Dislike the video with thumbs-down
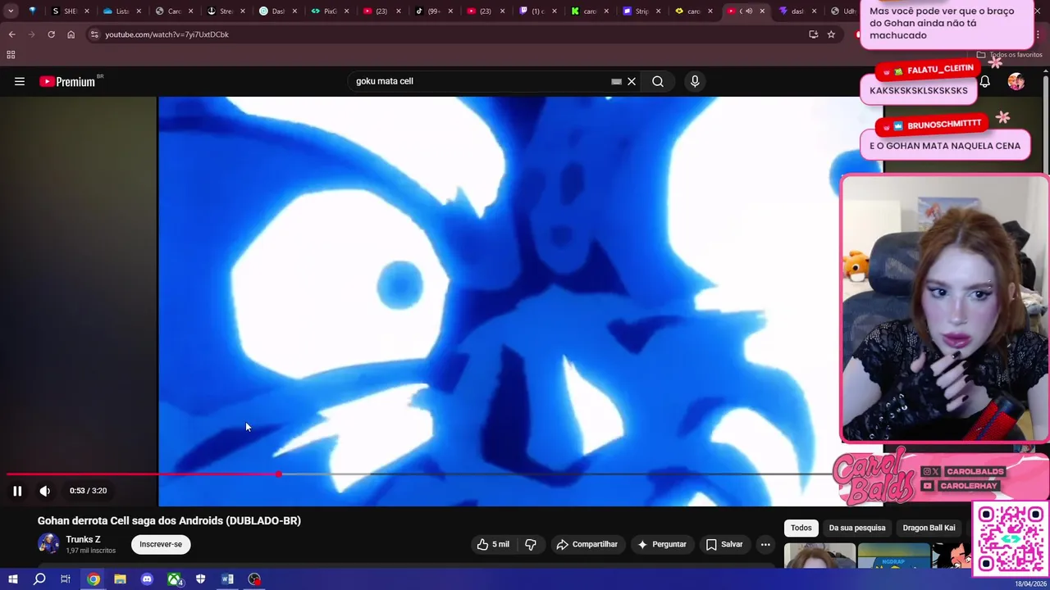The width and height of the screenshot is (1050, 590). [531, 544]
